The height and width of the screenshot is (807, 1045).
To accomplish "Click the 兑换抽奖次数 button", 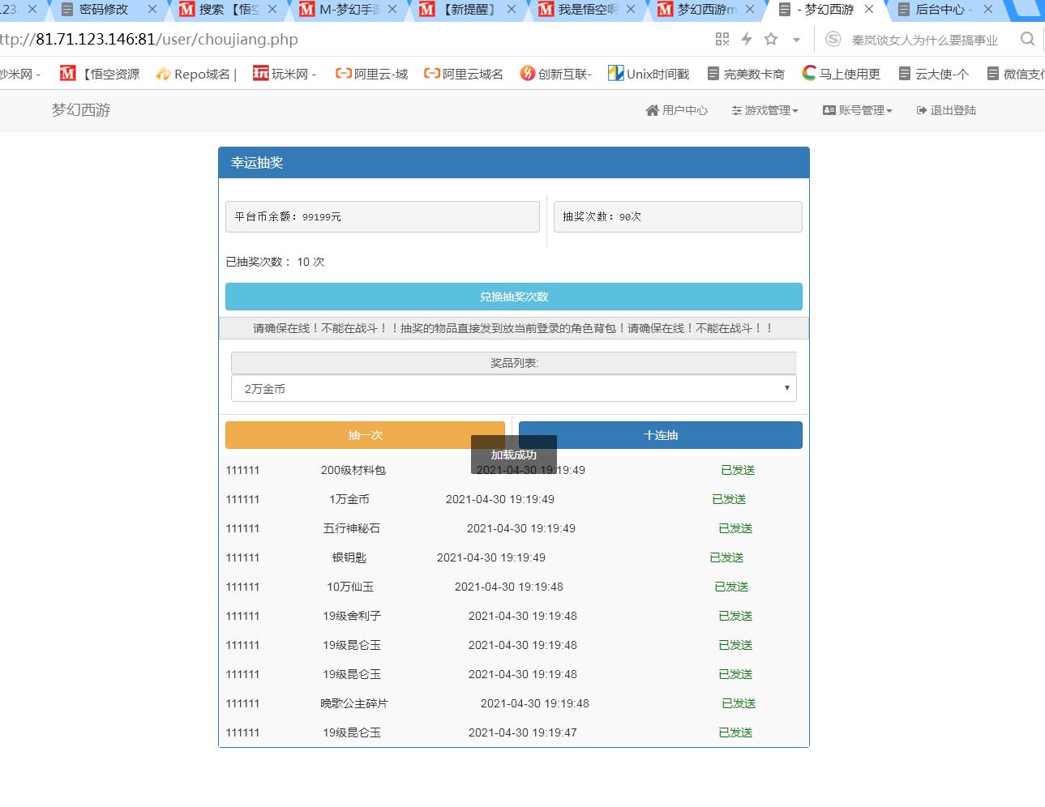I will pyautogui.click(x=513, y=297).
